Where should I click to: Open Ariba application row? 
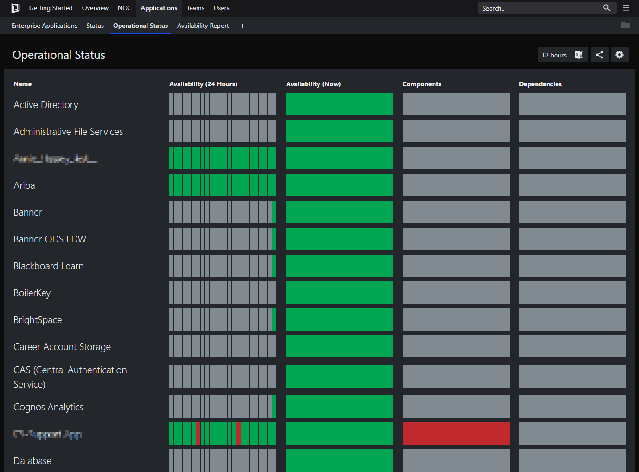coord(24,185)
